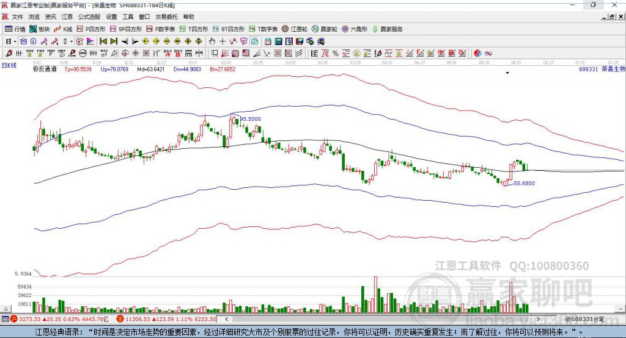Open the 江恩 menu
The image size is (626, 338).
pos(67,16)
